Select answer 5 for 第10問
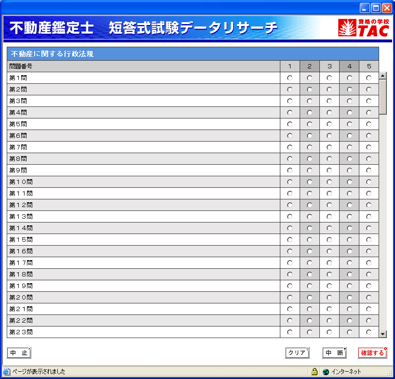The height and width of the screenshot is (379, 395). click(369, 182)
